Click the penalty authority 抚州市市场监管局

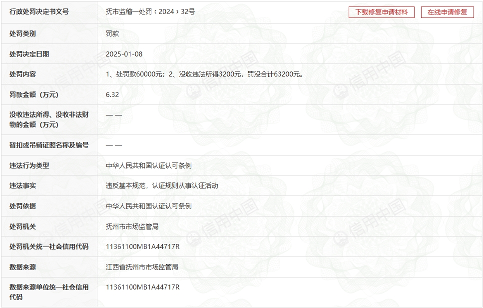[132, 226]
